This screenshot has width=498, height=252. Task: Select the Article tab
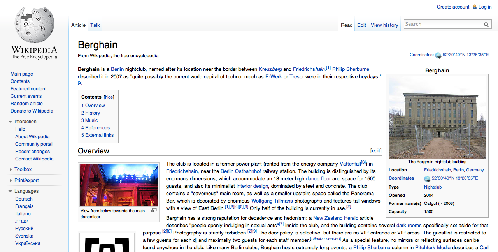point(78,25)
